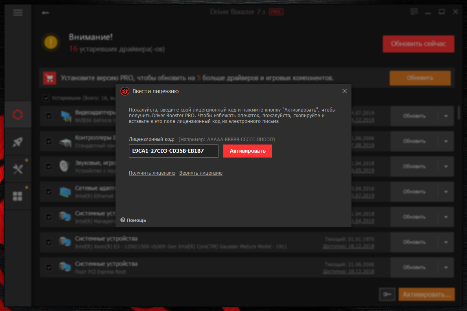Click the back arrow icon
The height and width of the screenshot is (311, 467).
click(x=46, y=13)
